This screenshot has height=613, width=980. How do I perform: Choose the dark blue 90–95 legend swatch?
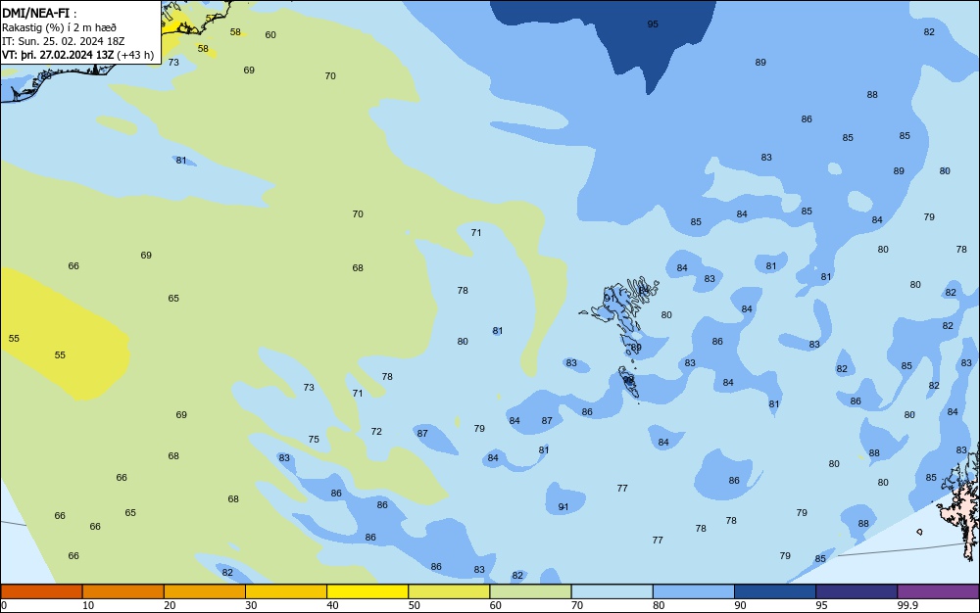coord(775,591)
